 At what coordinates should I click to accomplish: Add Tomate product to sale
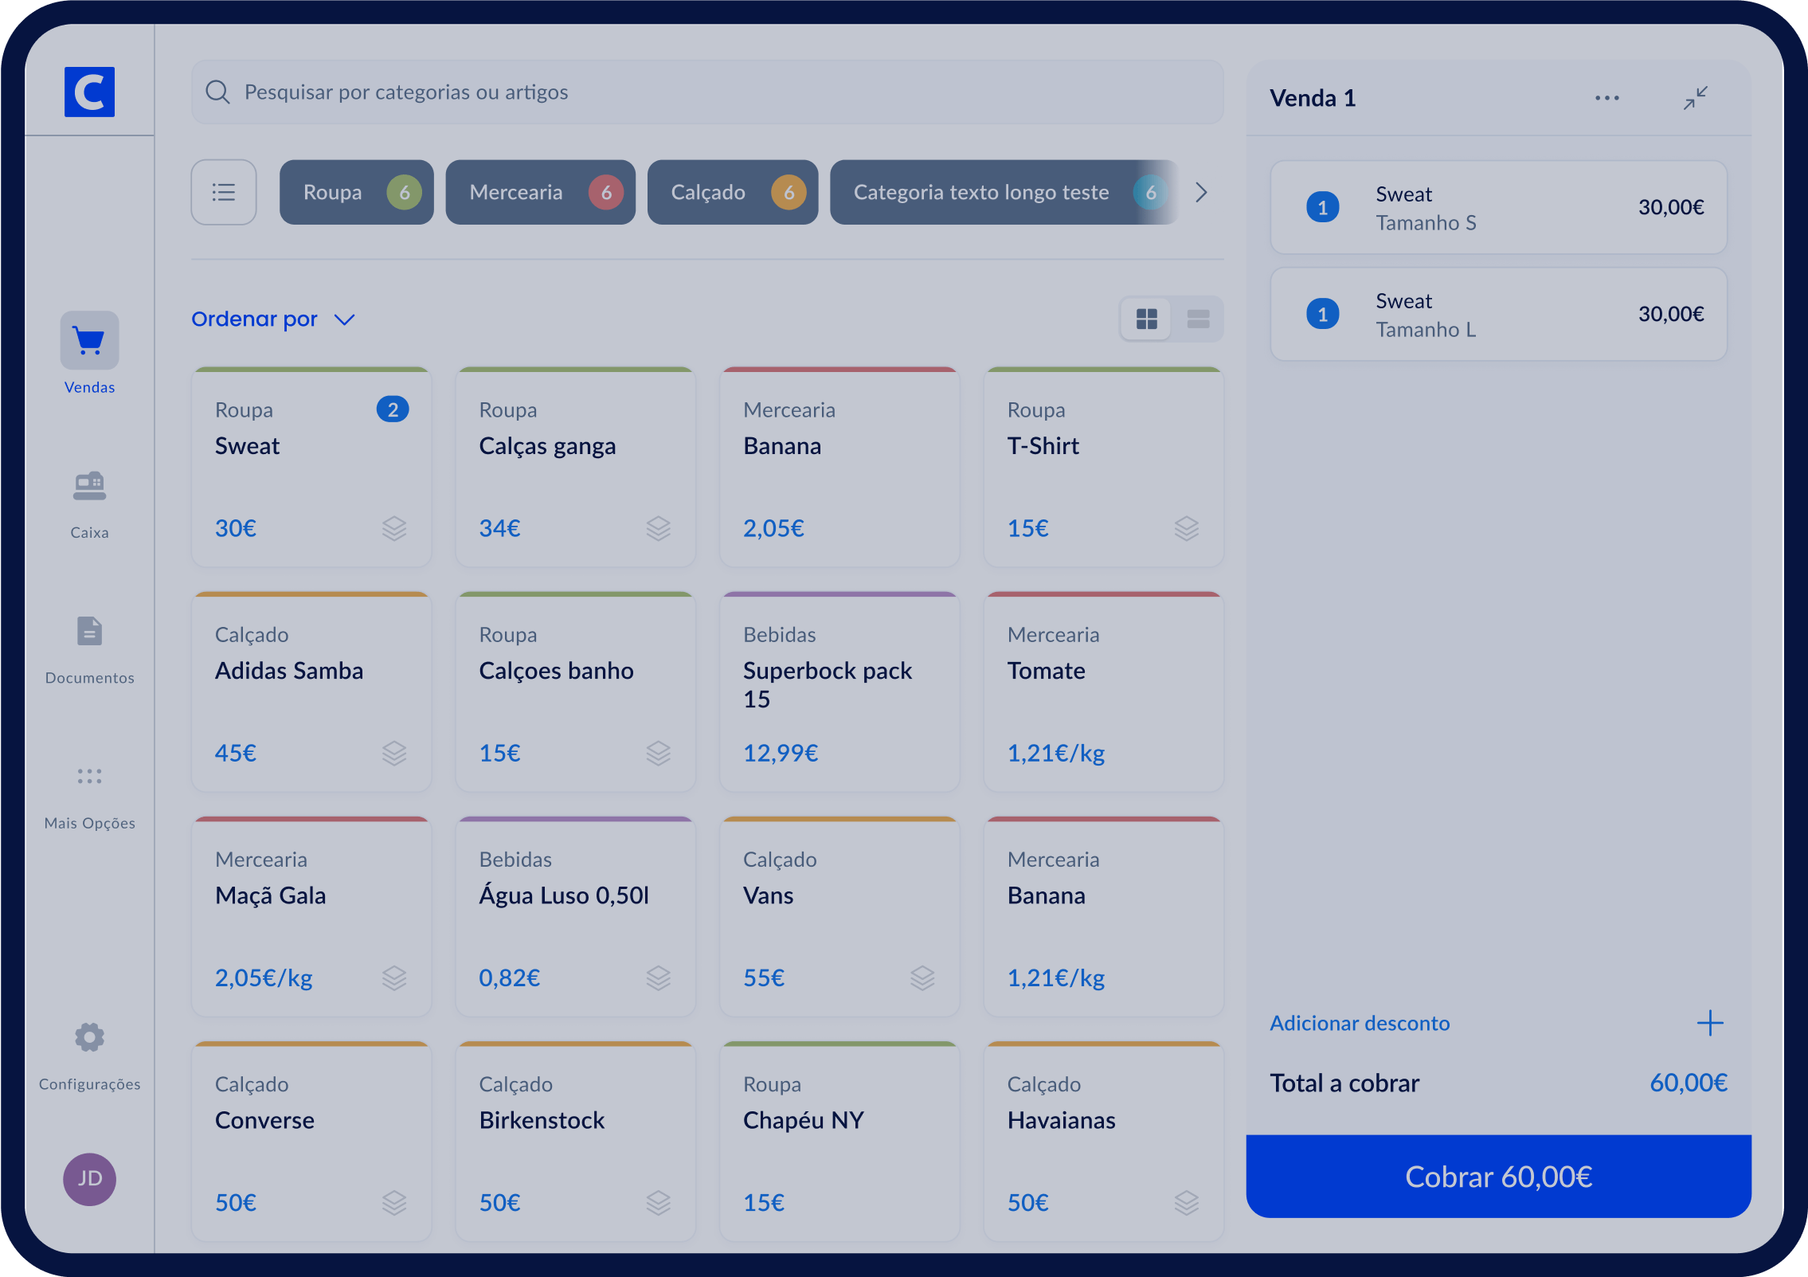pos(1104,691)
